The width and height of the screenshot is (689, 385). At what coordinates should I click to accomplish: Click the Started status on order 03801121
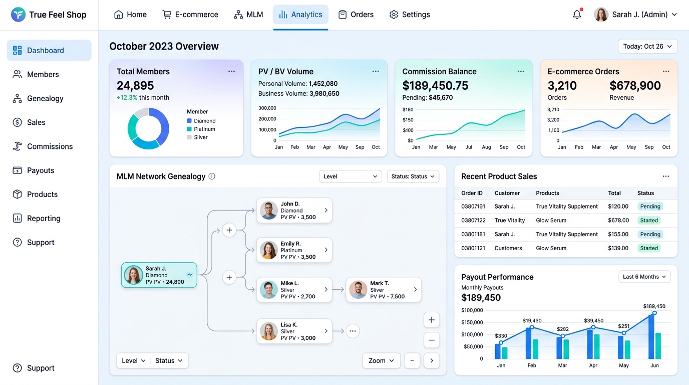[649, 248]
